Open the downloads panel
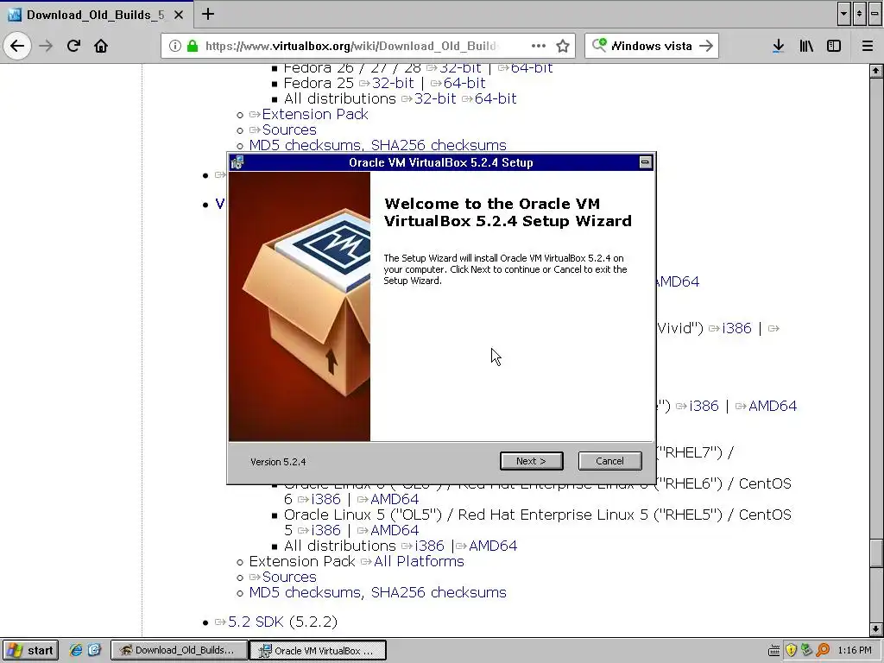884x663 pixels. click(778, 46)
